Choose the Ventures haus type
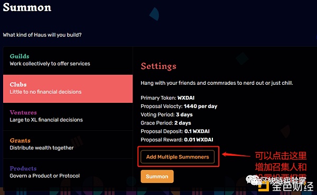Image resolution: width=317 pixels, height=195 pixels. 68,117
